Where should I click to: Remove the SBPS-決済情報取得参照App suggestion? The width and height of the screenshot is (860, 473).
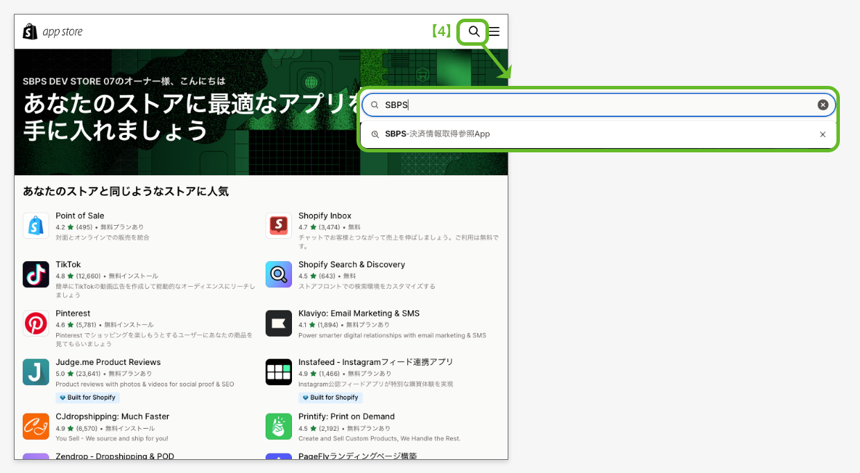pyautogui.click(x=823, y=134)
